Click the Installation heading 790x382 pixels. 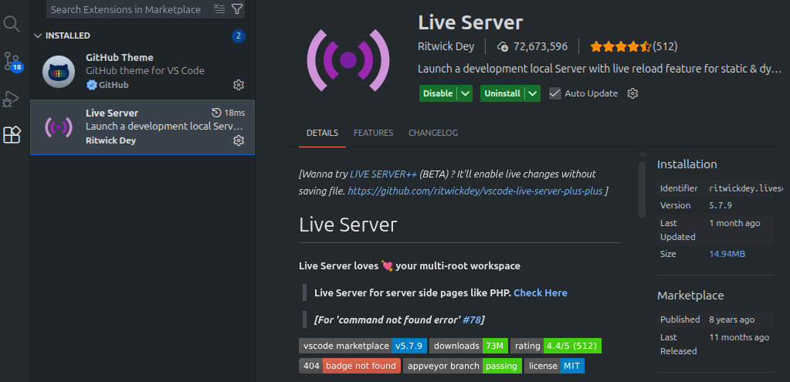point(687,164)
